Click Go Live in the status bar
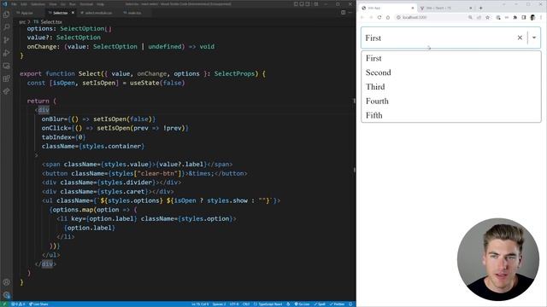This screenshot has height=307, width=547. [x=302, y=304]
